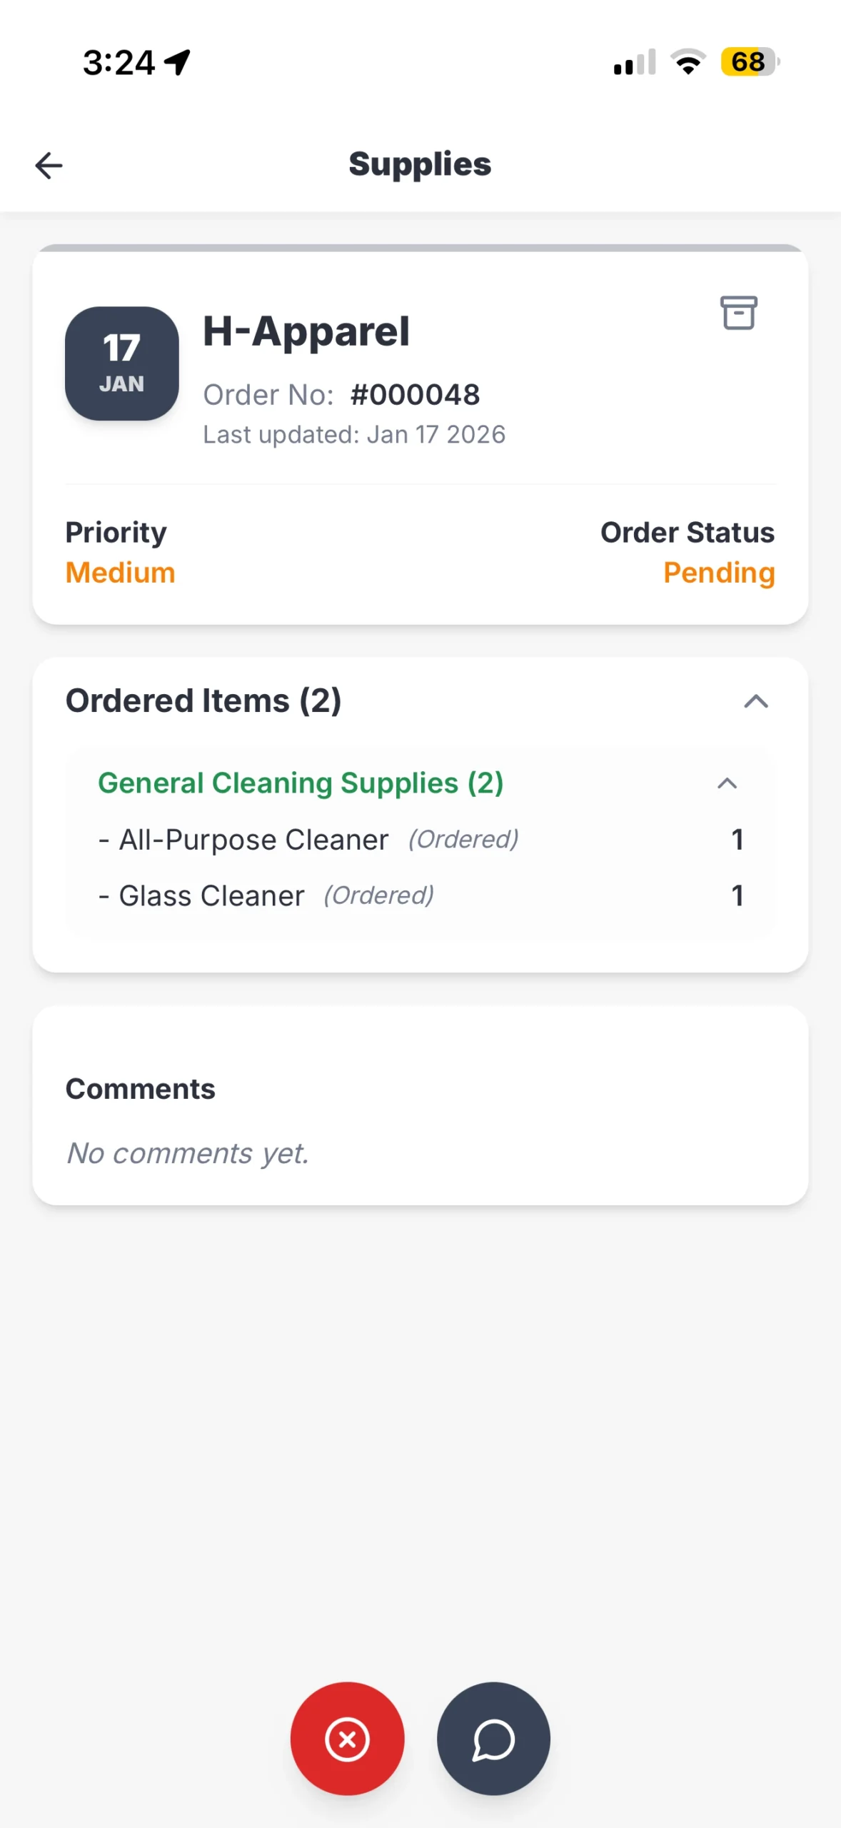Collapse General Cleaning Supplies chevron
The image size is (841, 1828).
tap(727, 783)
